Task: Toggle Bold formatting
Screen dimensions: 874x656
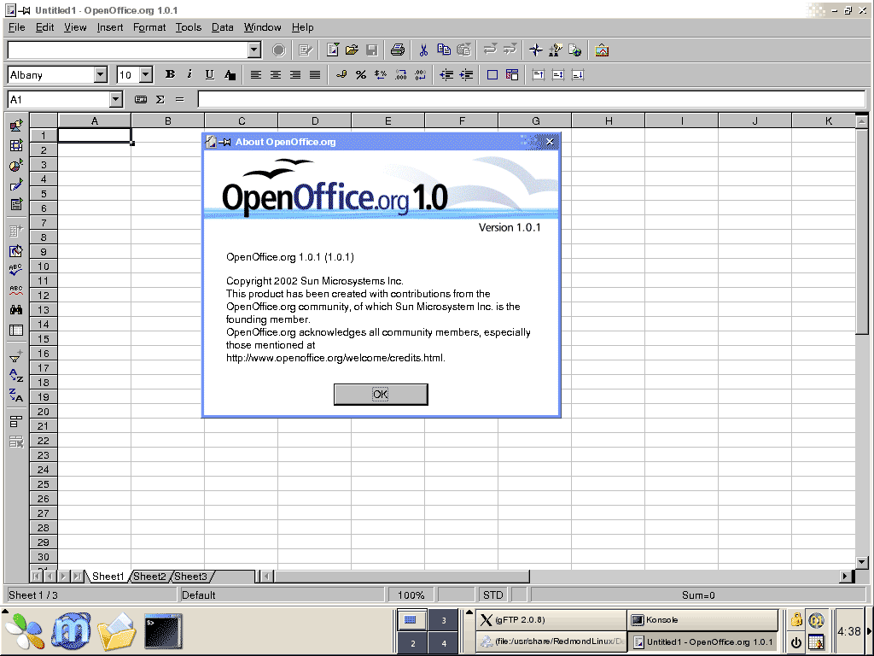Action: pos(171,74)
